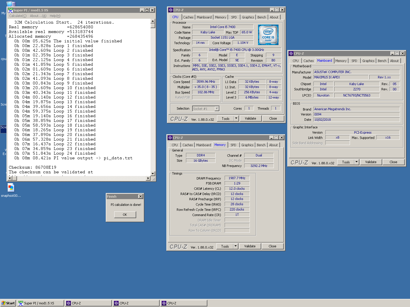
Task: Expand Tools dropdown arrow in CPU tab window
Action: point(236,118)
